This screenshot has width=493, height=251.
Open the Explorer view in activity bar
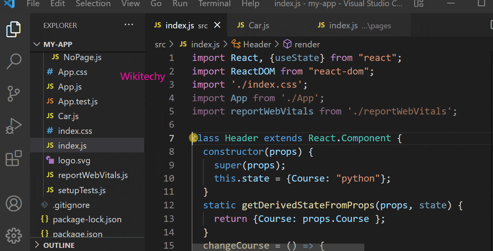click(14, 29)
